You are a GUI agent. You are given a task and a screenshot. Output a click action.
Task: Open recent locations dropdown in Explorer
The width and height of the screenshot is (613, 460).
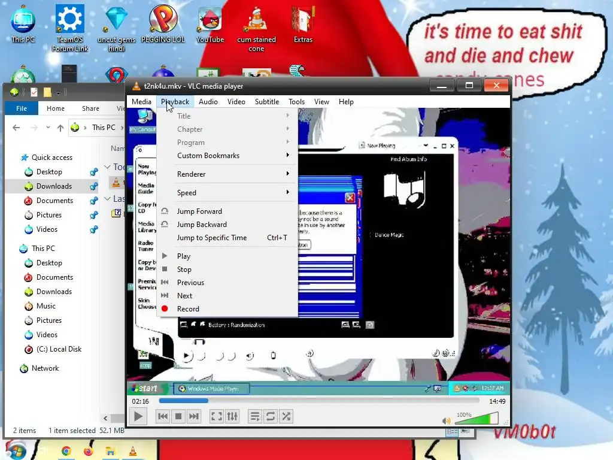click(x=48, y=128)
